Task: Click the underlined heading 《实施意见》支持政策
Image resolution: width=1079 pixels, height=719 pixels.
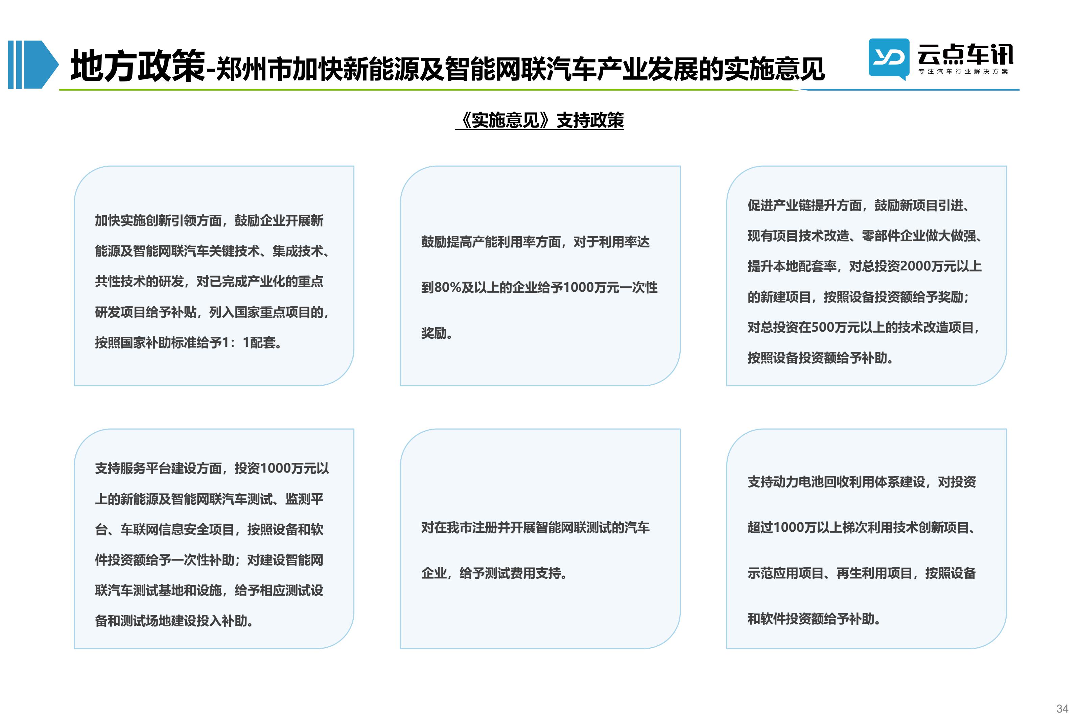Action: (x=539, y=120)
